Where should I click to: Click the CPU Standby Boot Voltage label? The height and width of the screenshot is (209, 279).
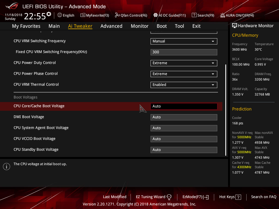click(x=36, y=150)
